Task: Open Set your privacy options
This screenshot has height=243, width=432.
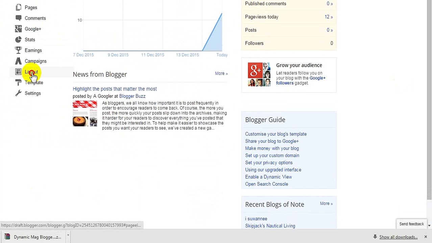Action: pos(269,163)
